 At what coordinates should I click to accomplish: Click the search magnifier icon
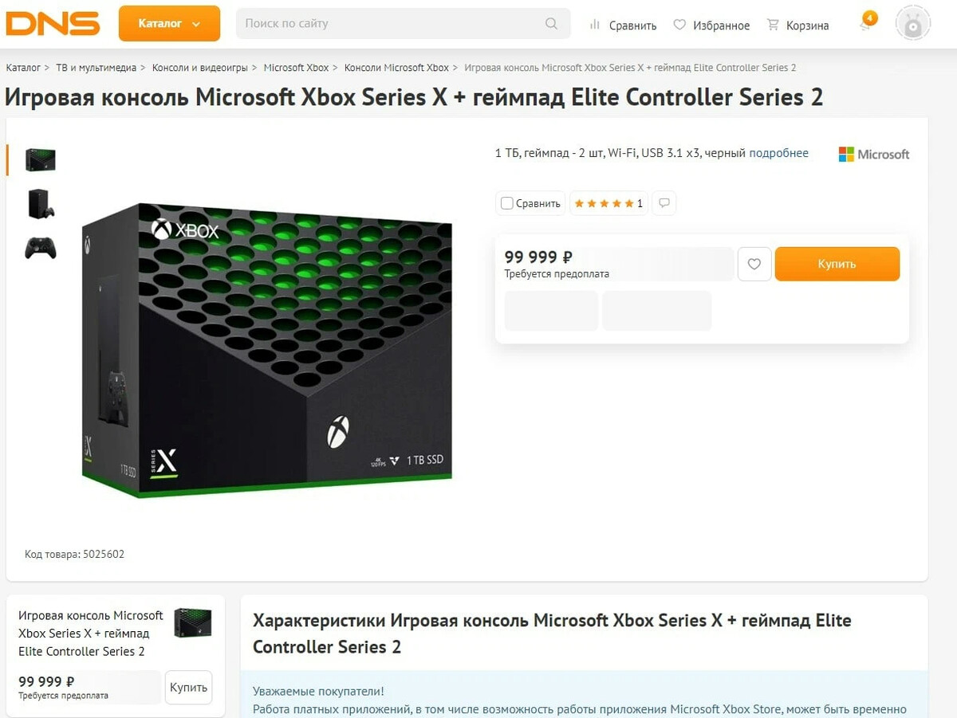[x=551, y=24]
